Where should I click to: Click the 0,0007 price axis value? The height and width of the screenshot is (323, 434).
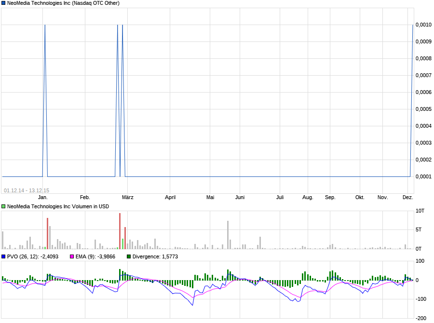tap(423, 76)
